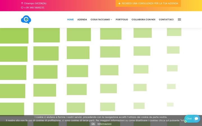Open the Azienda menu item

coord(82,20)
